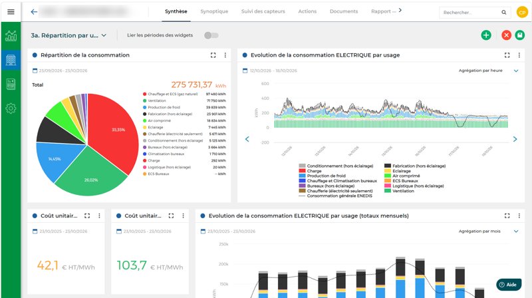Click the green save dashboard icon
This screenshot has width=532, height=298.
[x=520, y=35]
